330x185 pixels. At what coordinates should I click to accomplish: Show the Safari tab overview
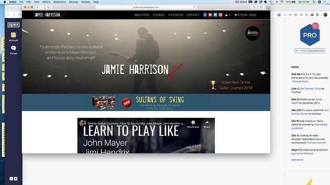coord(262,7)
